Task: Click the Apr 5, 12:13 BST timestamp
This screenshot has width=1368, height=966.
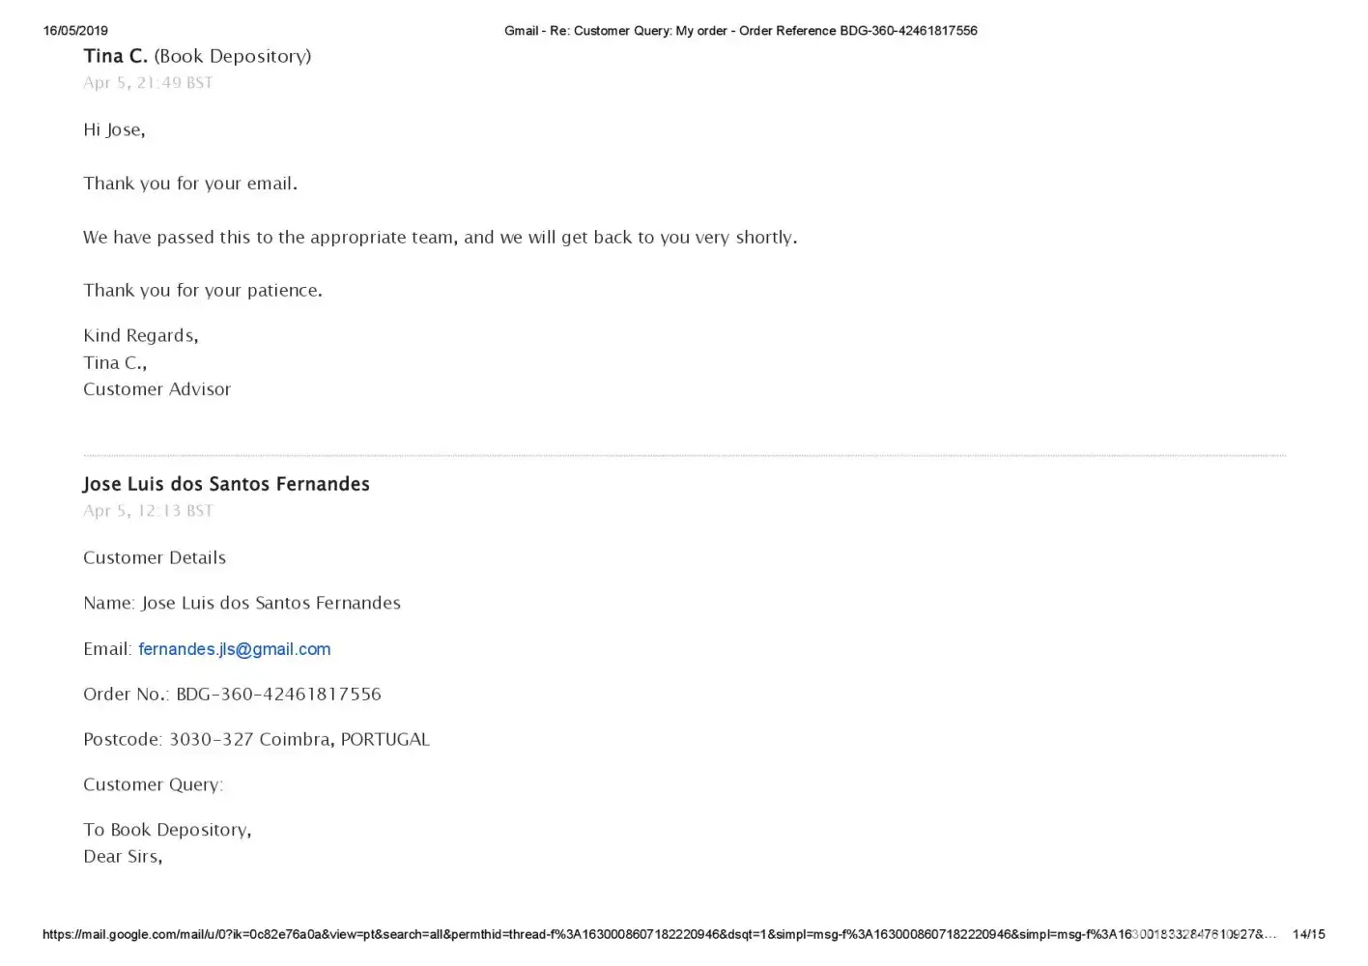Action: [x=148, y=511]
